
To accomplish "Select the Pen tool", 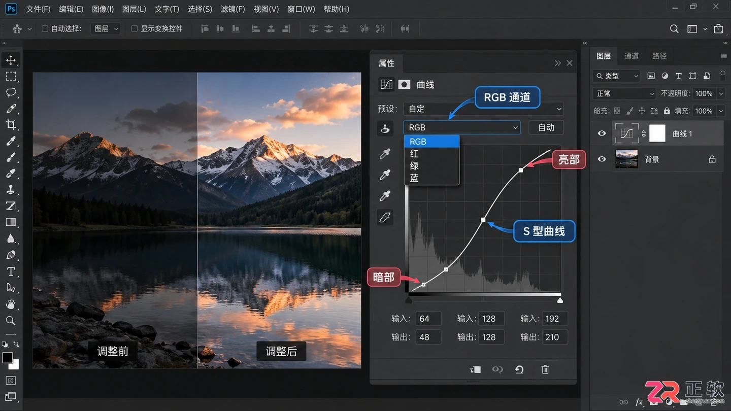I will 11,255.
